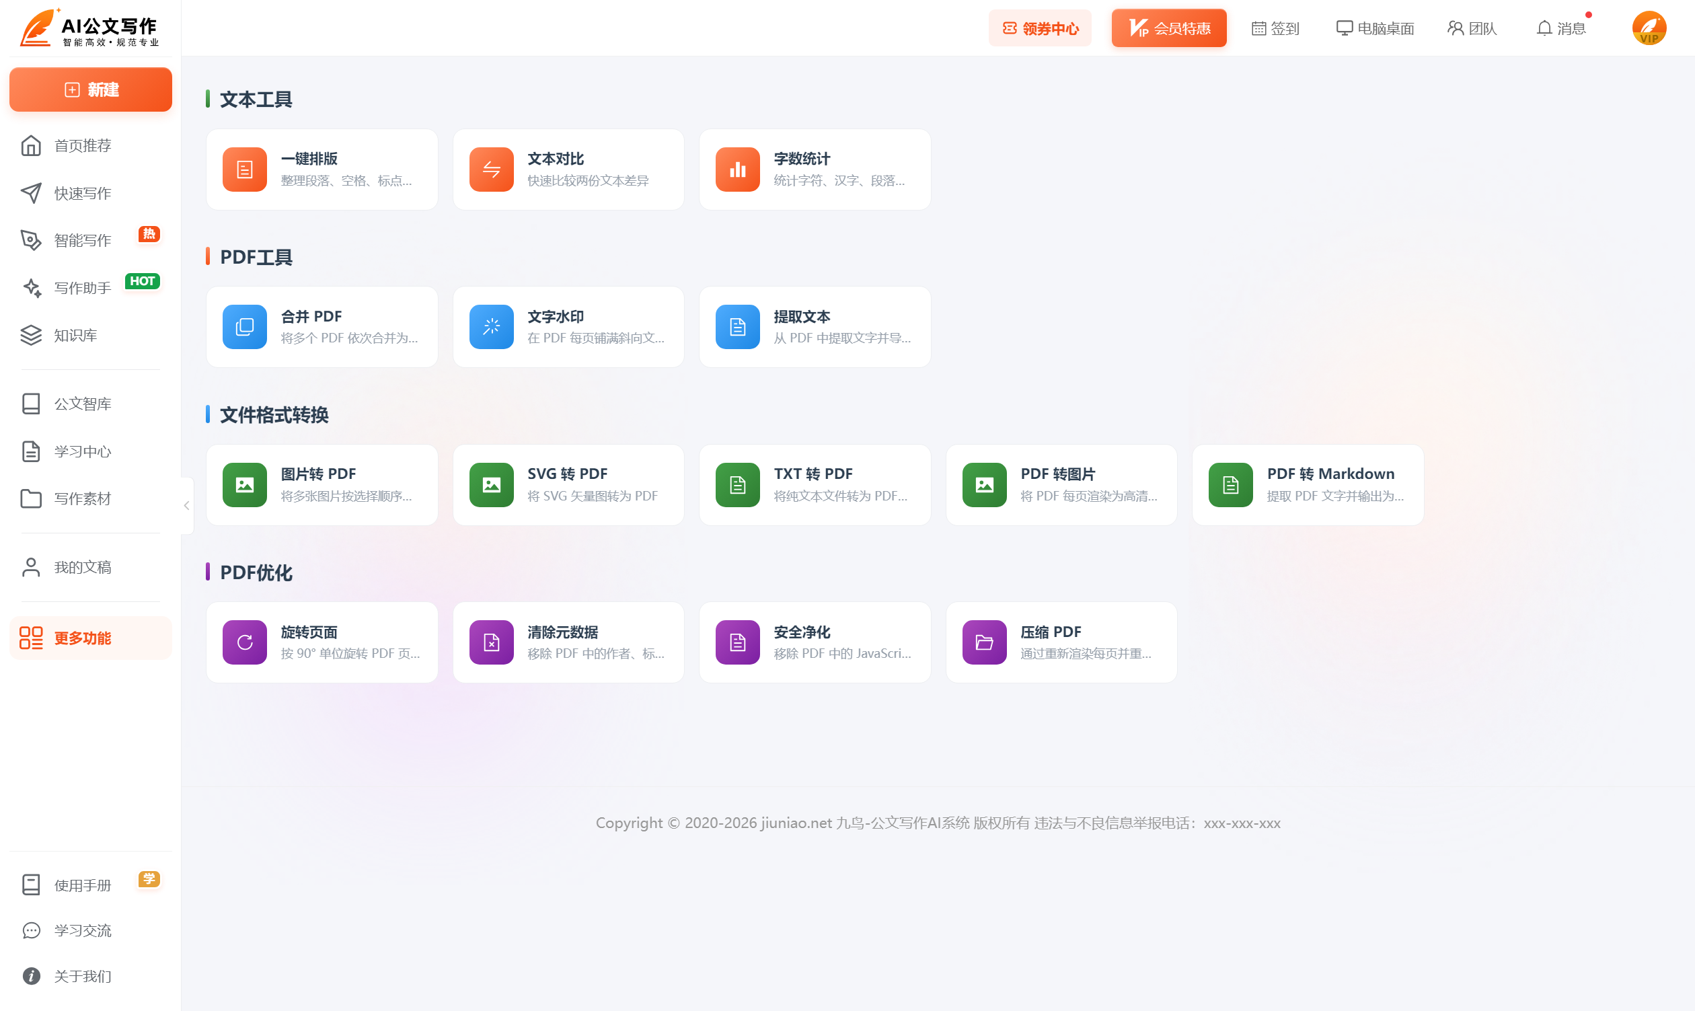Open the 提取文本 tool icon
The image size is (1695, 1011).
tap(737, 327)
